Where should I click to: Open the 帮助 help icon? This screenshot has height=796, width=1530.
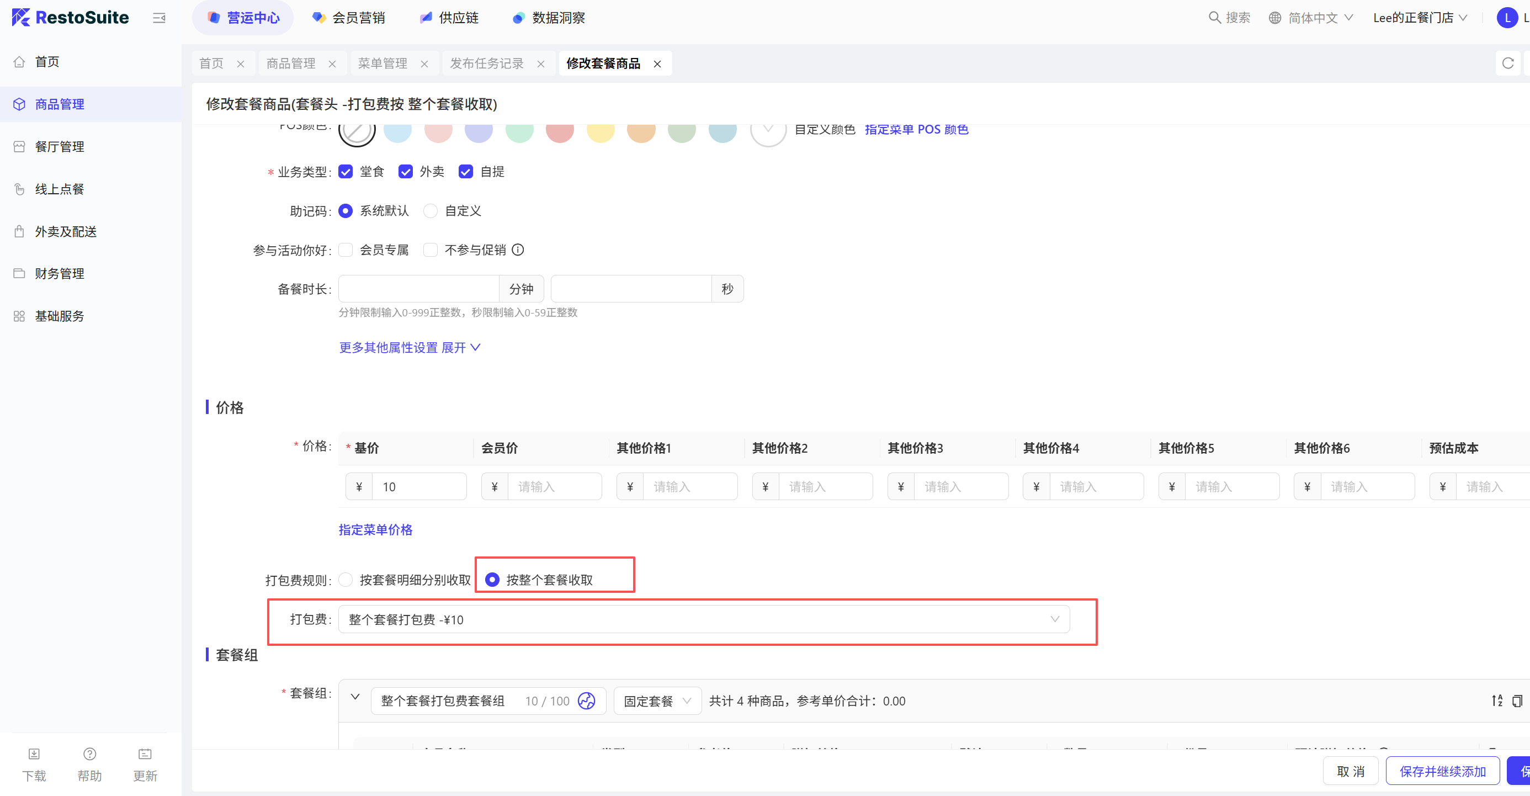[89, 755]
